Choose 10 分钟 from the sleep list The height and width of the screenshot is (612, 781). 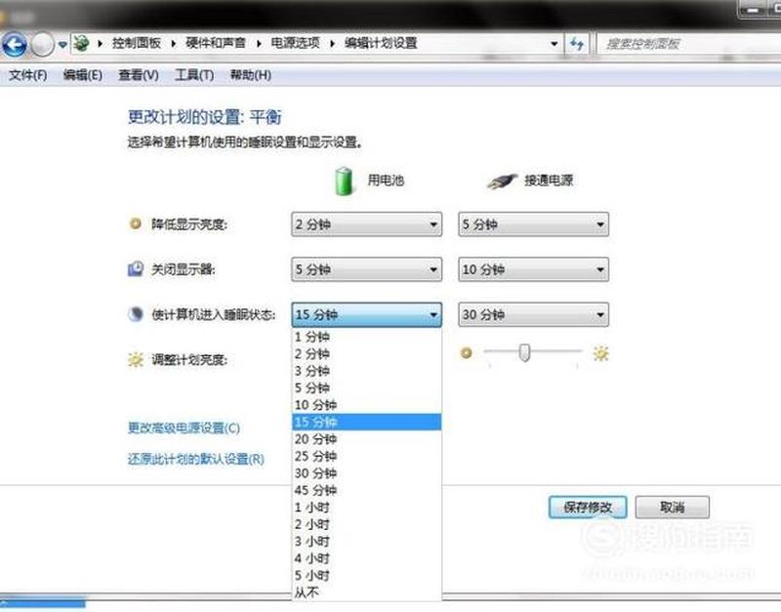pyautogui.click(x=367, y=405)
